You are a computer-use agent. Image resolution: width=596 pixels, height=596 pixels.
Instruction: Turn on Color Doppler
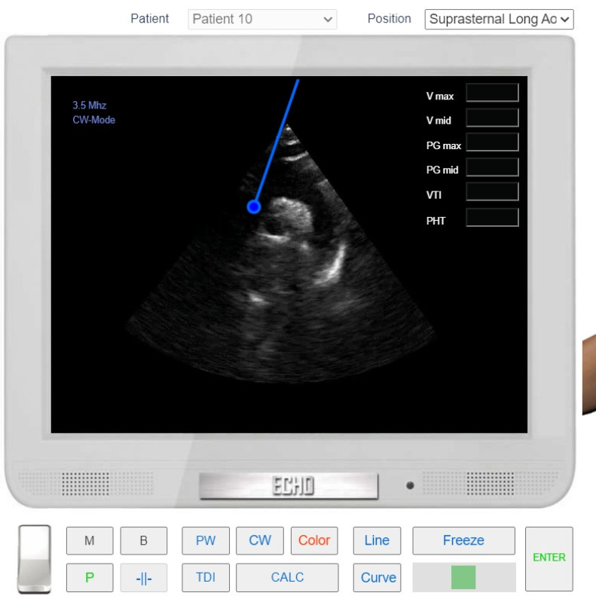click(x=314, y=540)
